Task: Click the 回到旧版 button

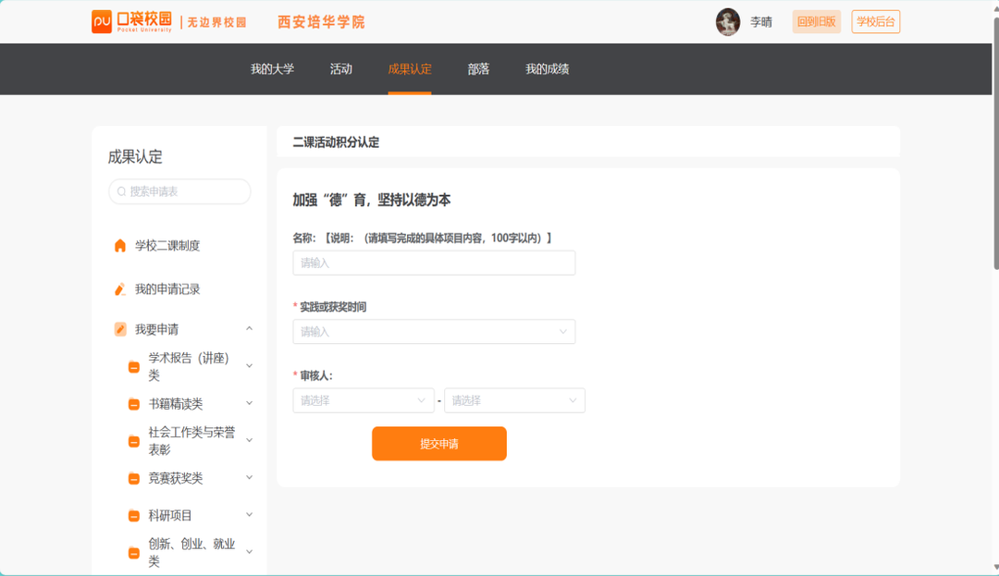Action: [x=816, y=22]
